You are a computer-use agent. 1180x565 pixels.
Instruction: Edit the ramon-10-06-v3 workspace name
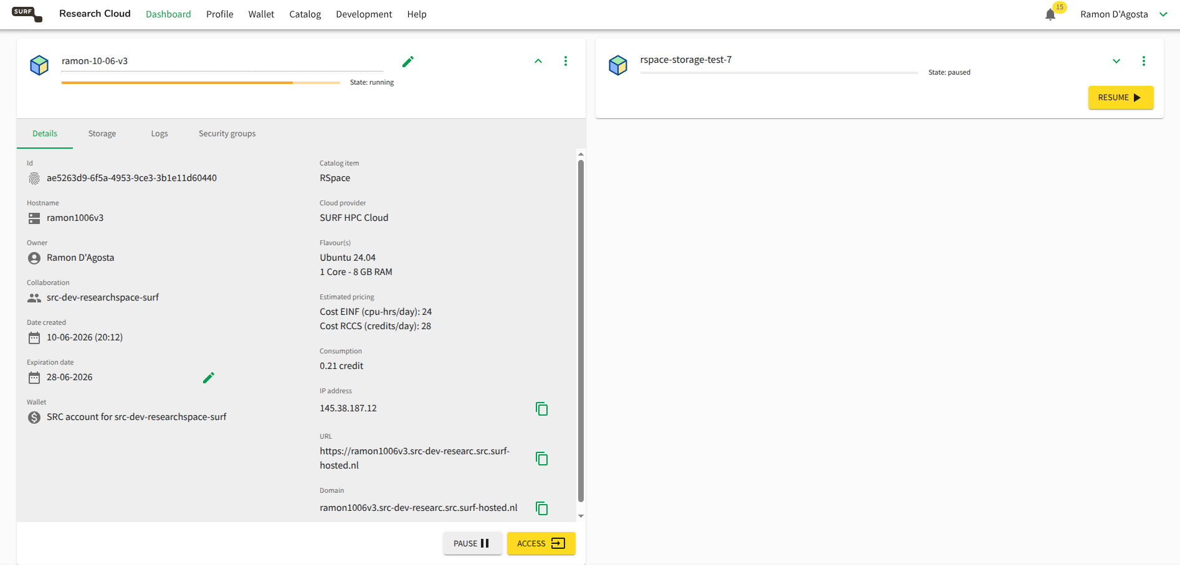click(408, 61)
